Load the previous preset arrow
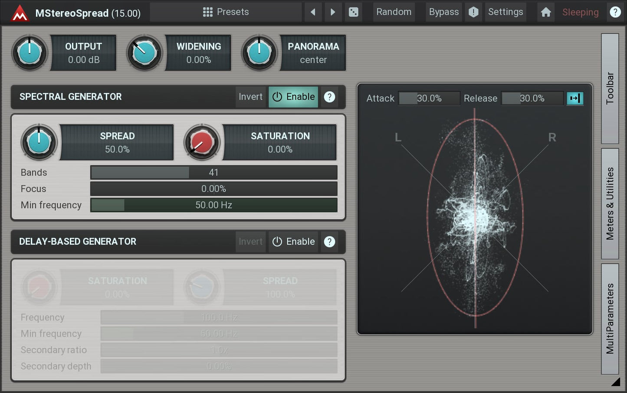The width and height of the screenshot is (627, 393). (x=313, y=12)
